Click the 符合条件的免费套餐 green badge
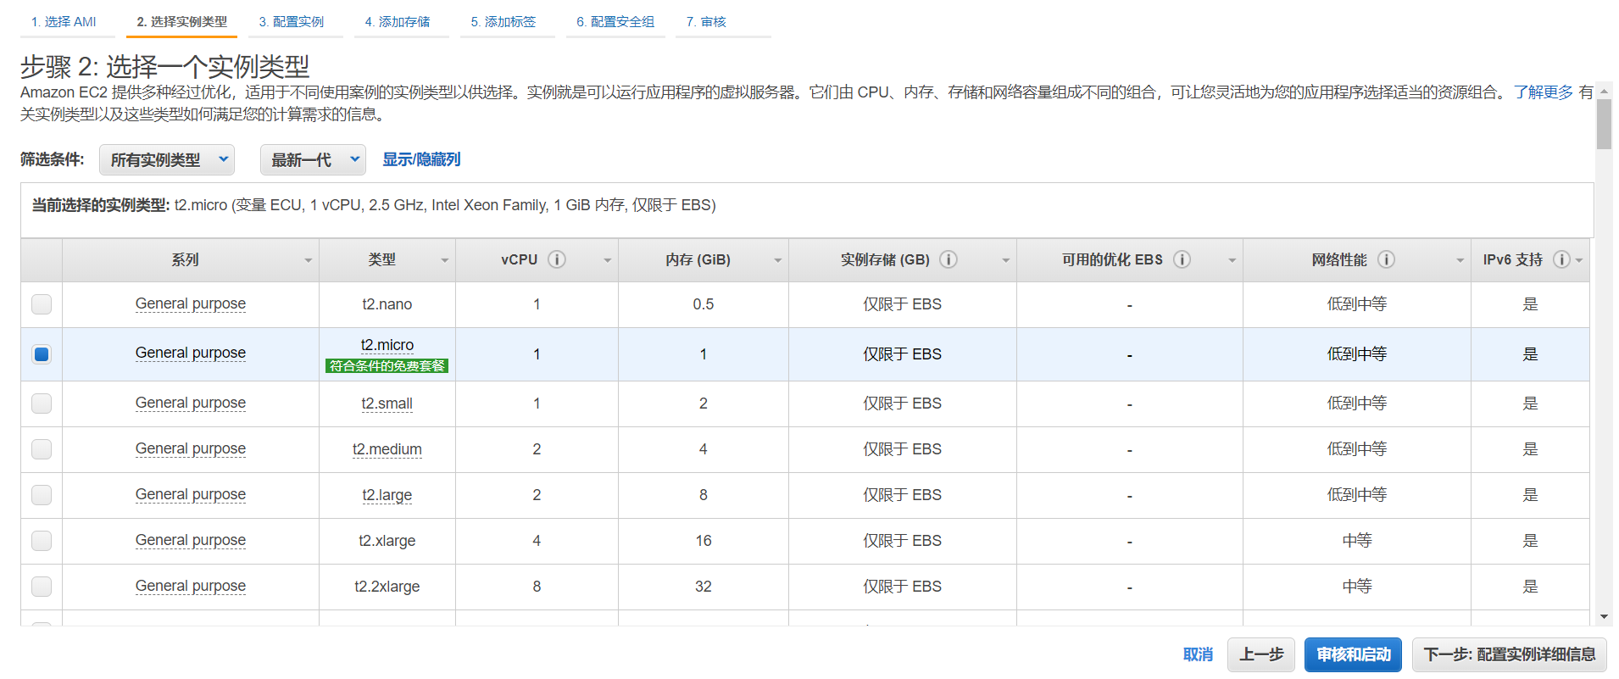 click(387, 366)
